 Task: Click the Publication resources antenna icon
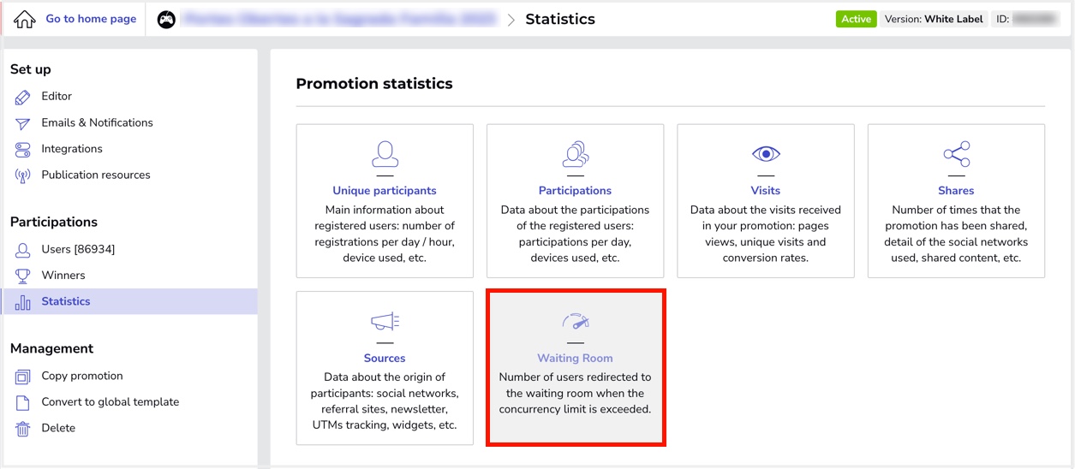click(x=23, y=175)
